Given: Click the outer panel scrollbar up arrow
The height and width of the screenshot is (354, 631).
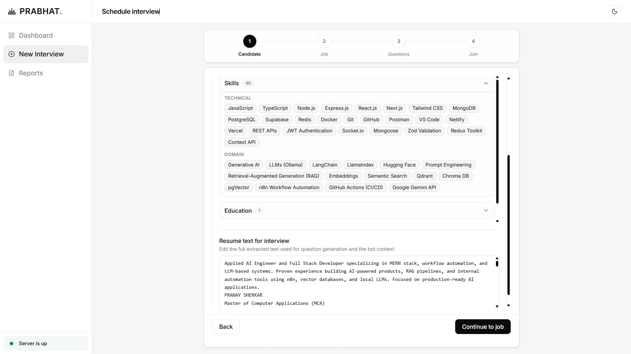Looking at the screenshot, I should click(508, 78).
